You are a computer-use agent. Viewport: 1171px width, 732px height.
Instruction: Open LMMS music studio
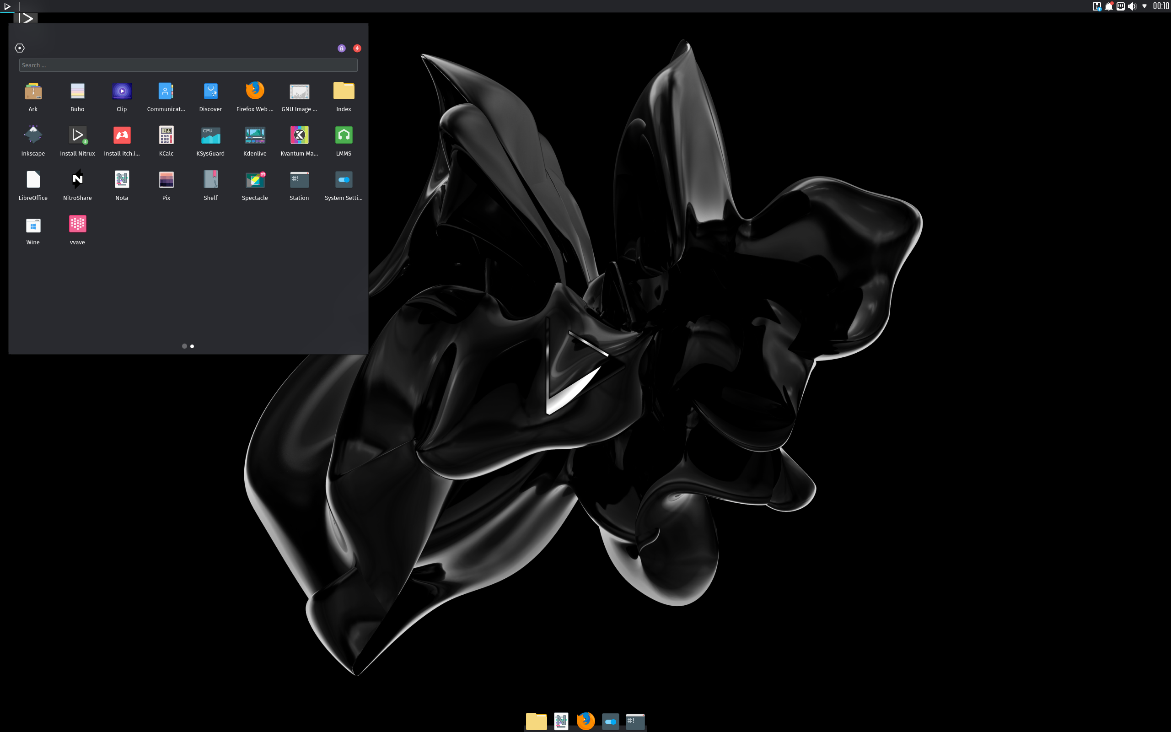coord(344,141)
